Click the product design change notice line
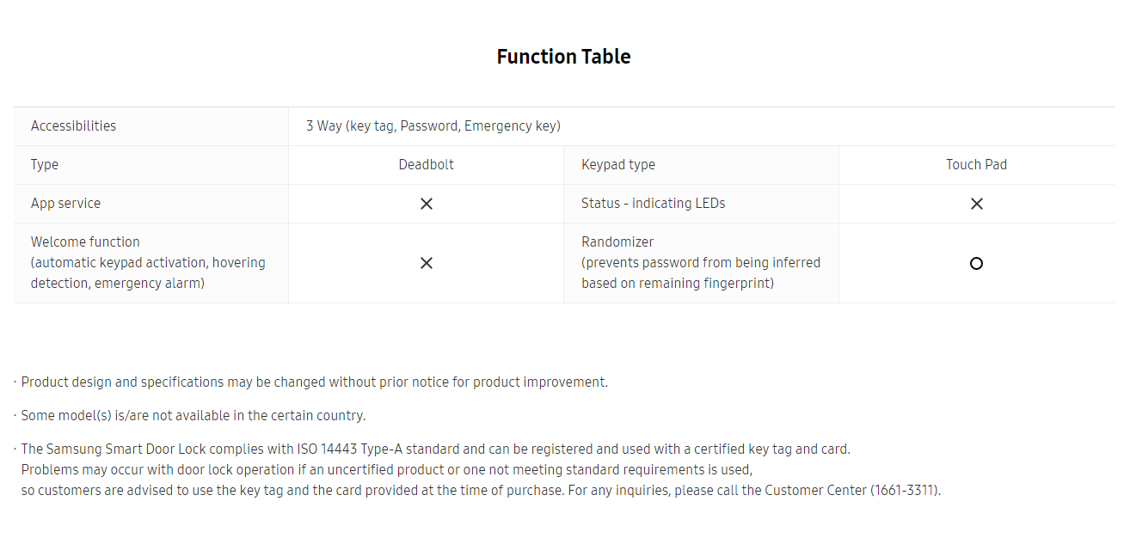 (x=314, y=382)
